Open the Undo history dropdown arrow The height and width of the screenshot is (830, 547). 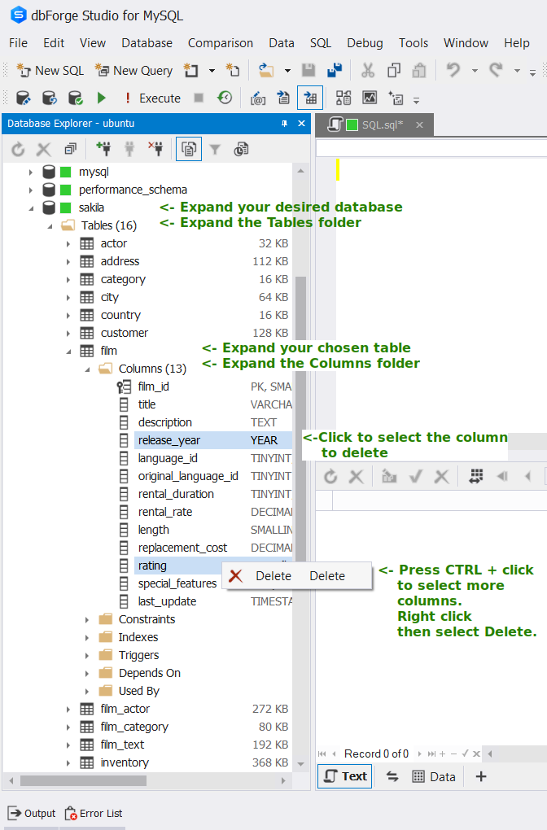click(475, 71)
